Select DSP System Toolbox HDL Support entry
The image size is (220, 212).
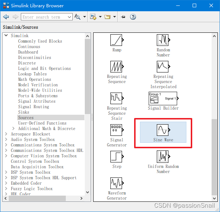44,178
